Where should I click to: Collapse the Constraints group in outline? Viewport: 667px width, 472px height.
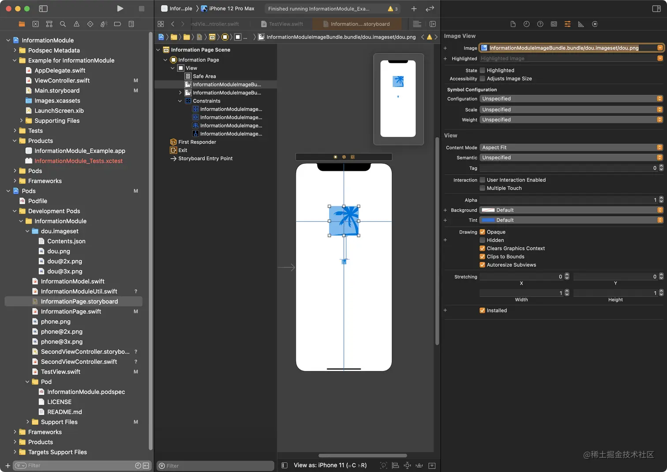[180, 101]
